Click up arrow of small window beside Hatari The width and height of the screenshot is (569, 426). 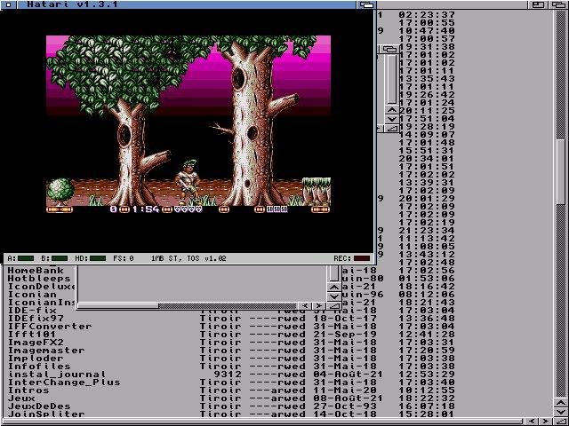pos(392,109)
